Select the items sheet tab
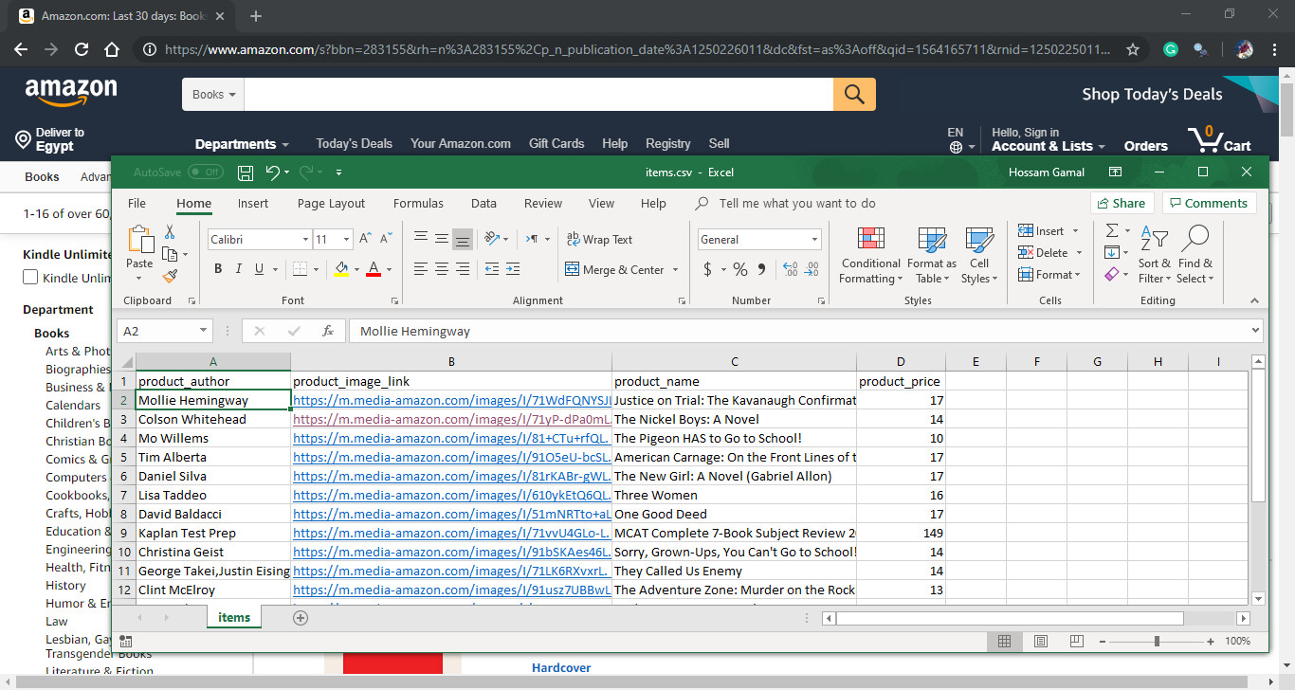The image size is (1295, 690). point(233,616)
